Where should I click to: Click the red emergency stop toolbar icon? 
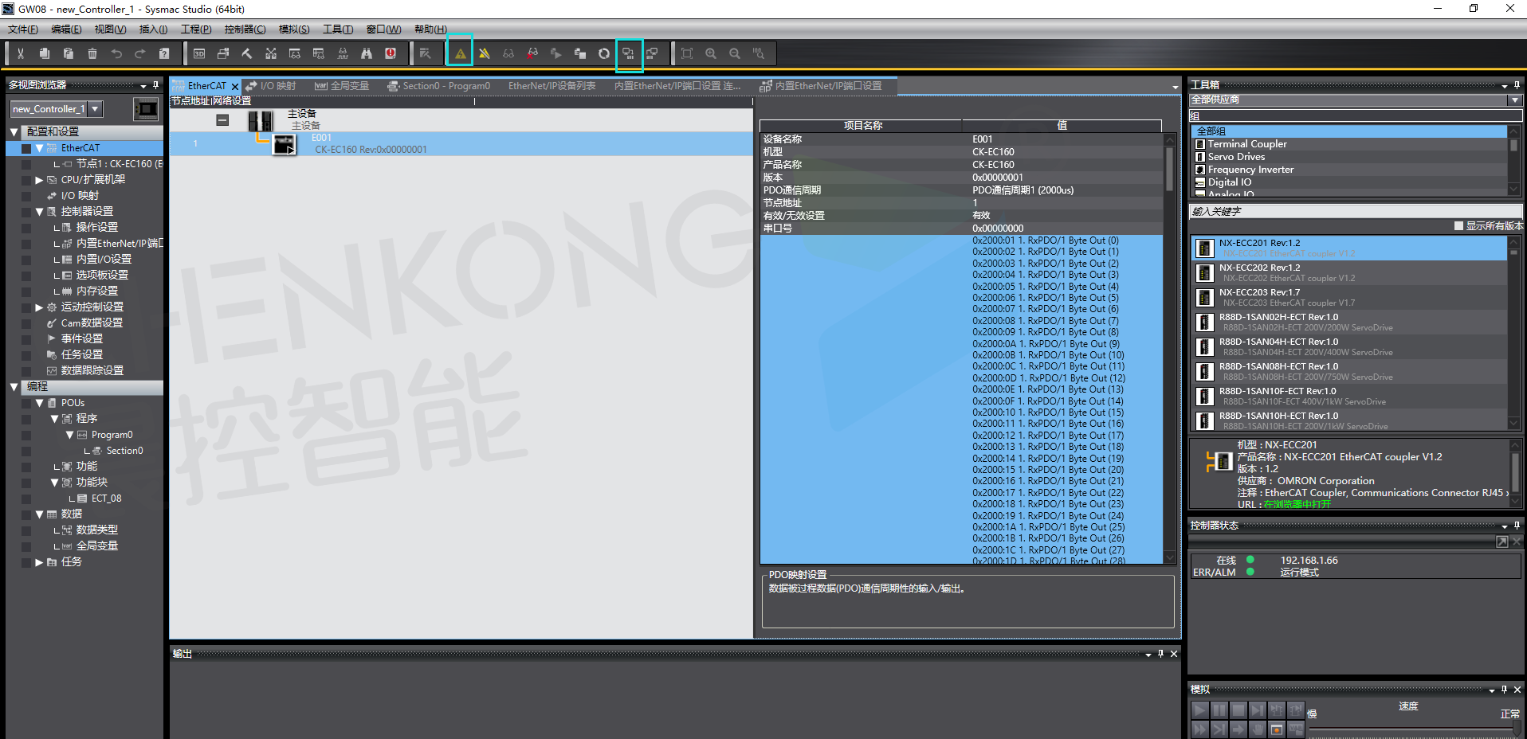pos(391,53)
